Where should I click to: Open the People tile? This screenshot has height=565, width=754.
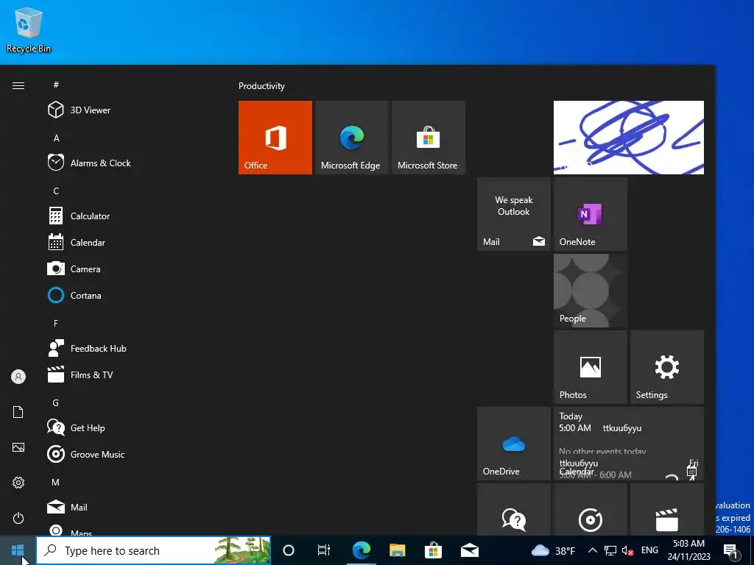pyautogui.click(x=591, y=291)
